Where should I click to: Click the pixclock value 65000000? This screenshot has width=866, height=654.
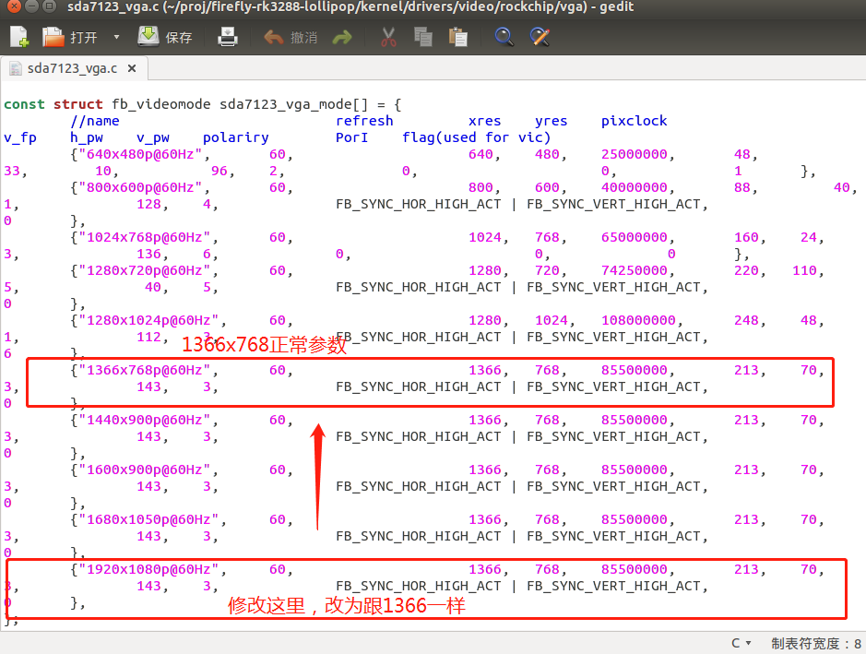(634, 237)
